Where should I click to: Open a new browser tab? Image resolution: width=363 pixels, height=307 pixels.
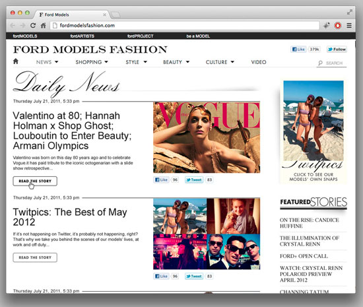click(115, 15)
